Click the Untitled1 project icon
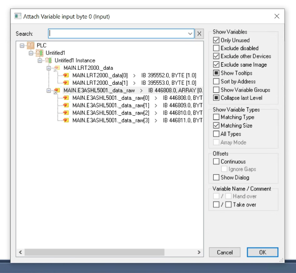 [40, 53]
